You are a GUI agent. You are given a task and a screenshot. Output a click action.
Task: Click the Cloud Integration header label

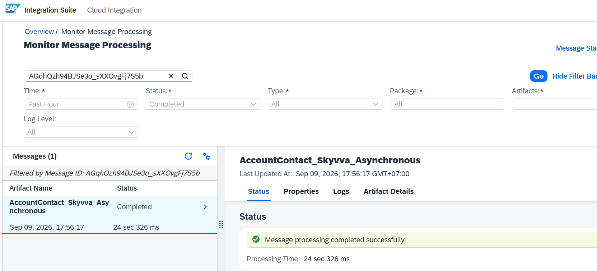click(114, 10)
